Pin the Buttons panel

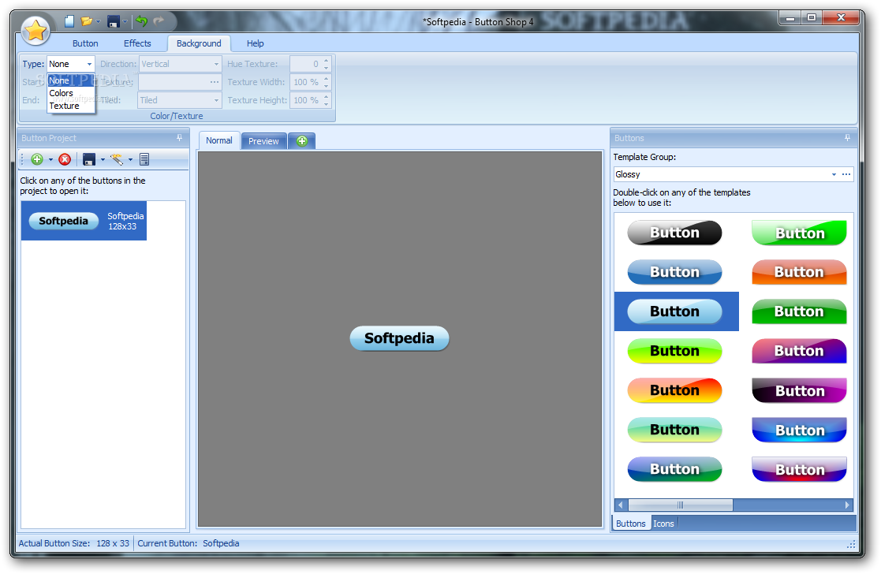click(x=847, y=138)
